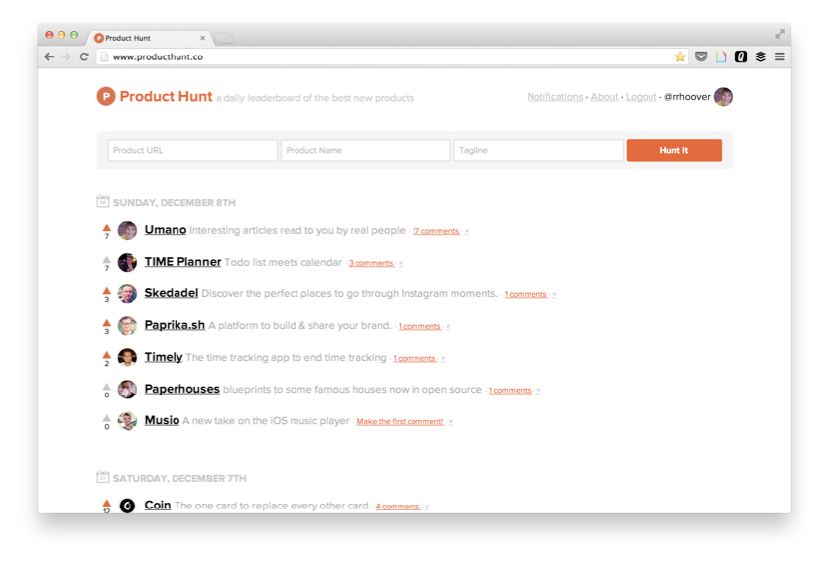Click the black square extension icon
The width and height of the screenshot is (828, 564).
click(741, 56)
